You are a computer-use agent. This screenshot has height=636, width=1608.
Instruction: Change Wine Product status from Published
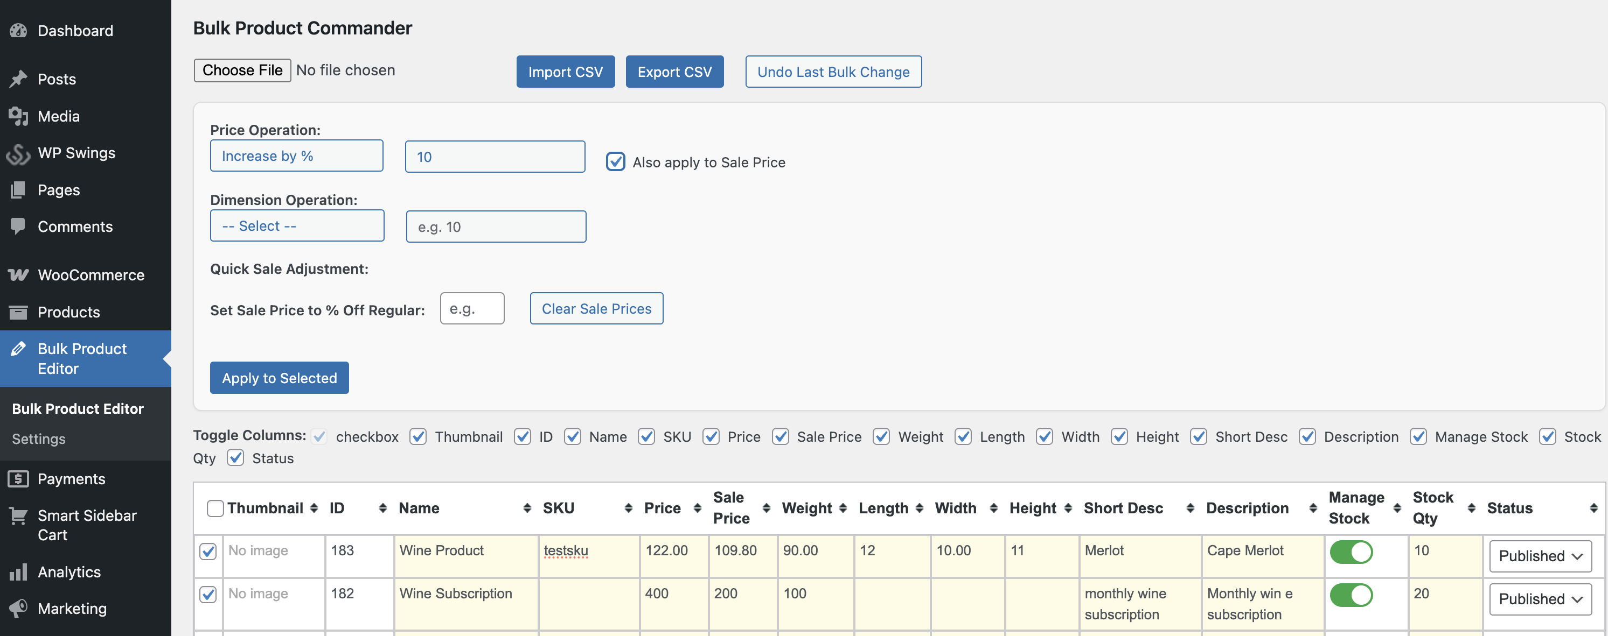tap(1540, 556)
